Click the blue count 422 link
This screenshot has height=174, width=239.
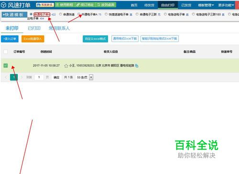click(x=54, y=14)
